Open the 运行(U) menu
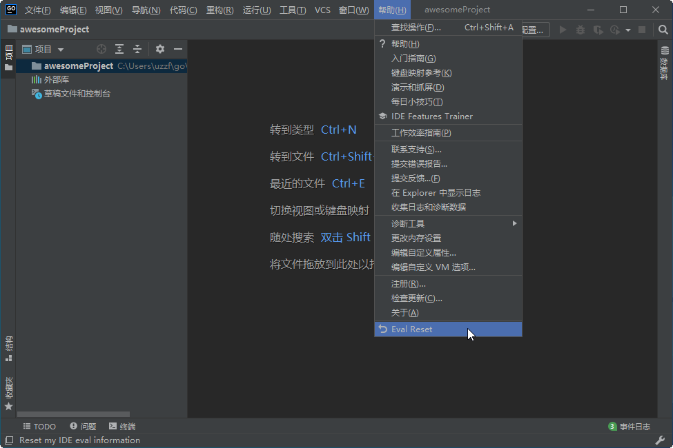Viewport: 673px width, 448px height. coord(257,10)
